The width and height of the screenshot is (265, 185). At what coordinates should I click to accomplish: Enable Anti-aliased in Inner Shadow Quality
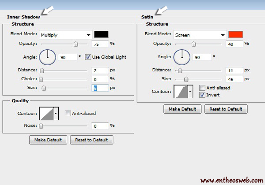coord(68,114)
